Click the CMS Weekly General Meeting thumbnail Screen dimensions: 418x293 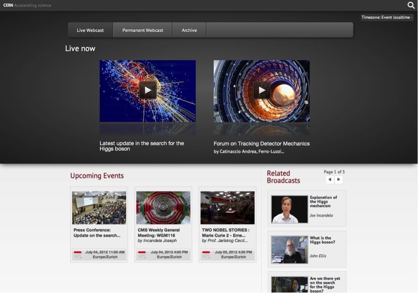(163, 206)
